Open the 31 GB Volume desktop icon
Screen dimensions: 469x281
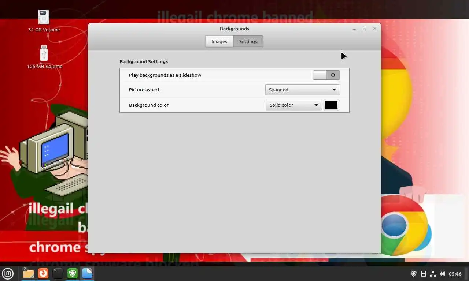tap(44, 21)
